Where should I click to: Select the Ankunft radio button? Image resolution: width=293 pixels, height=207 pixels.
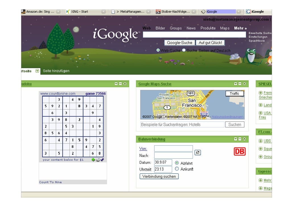[177, 169]
